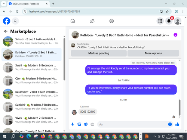Image resolution: width=187 pixels, height=140 pixels.
Task: Open the tab search dropdown arrow
Action: 4,4
